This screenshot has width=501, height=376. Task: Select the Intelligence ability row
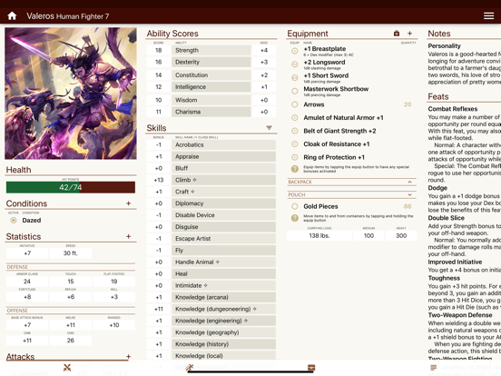(211, 87)
